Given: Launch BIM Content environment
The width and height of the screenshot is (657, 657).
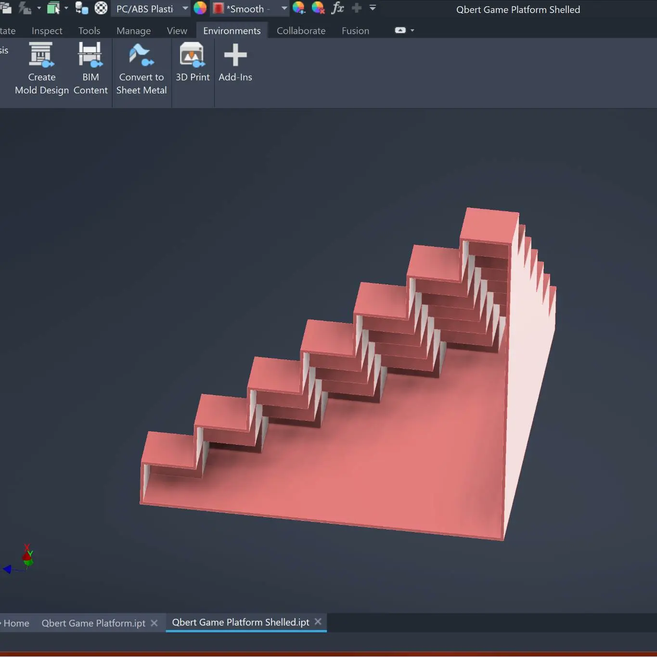Looking at the screenshot, I should pyautogui.click(x=90, y=69).
